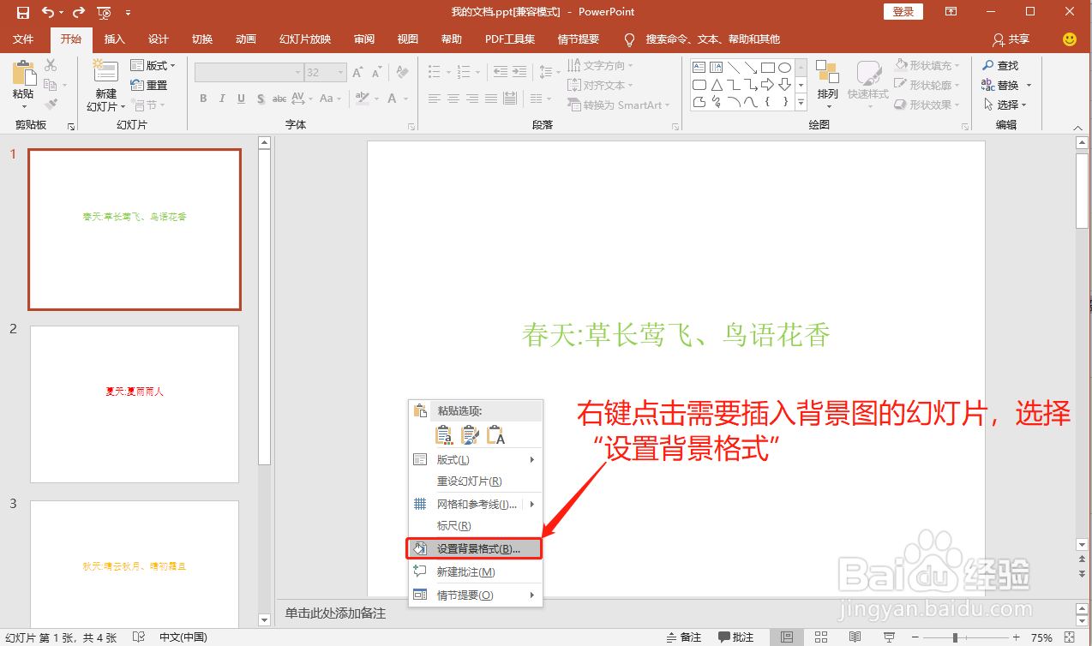Switch to Slide Sorter view icon
Viewport: 1092px width, 646px height.
click(821, 637)
